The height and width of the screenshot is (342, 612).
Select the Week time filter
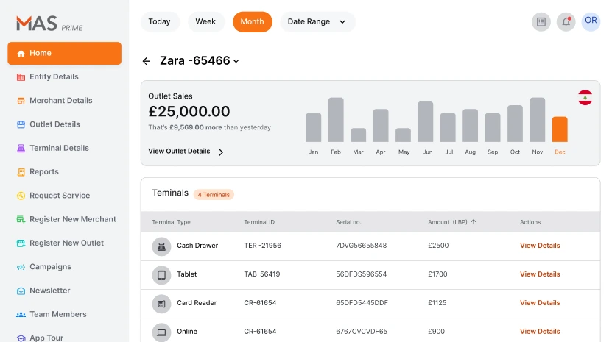(205, 22)
